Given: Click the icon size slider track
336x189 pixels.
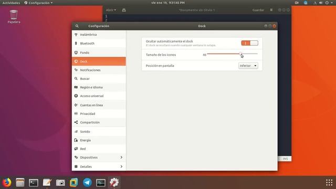Looking at the screenshot, I should tap(232, 54).
